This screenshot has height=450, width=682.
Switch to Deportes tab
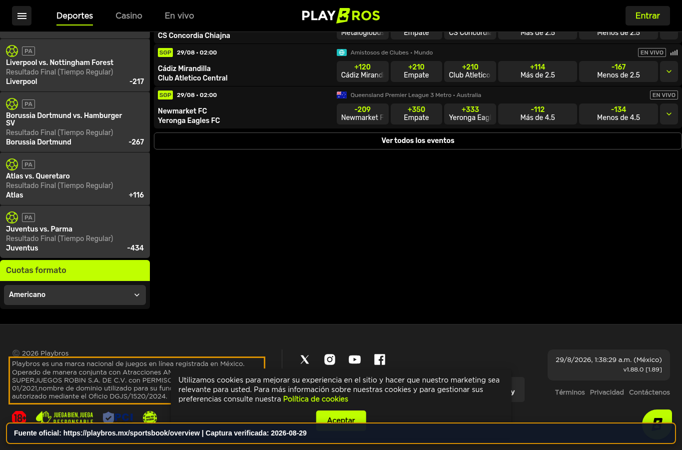(74, 16)
